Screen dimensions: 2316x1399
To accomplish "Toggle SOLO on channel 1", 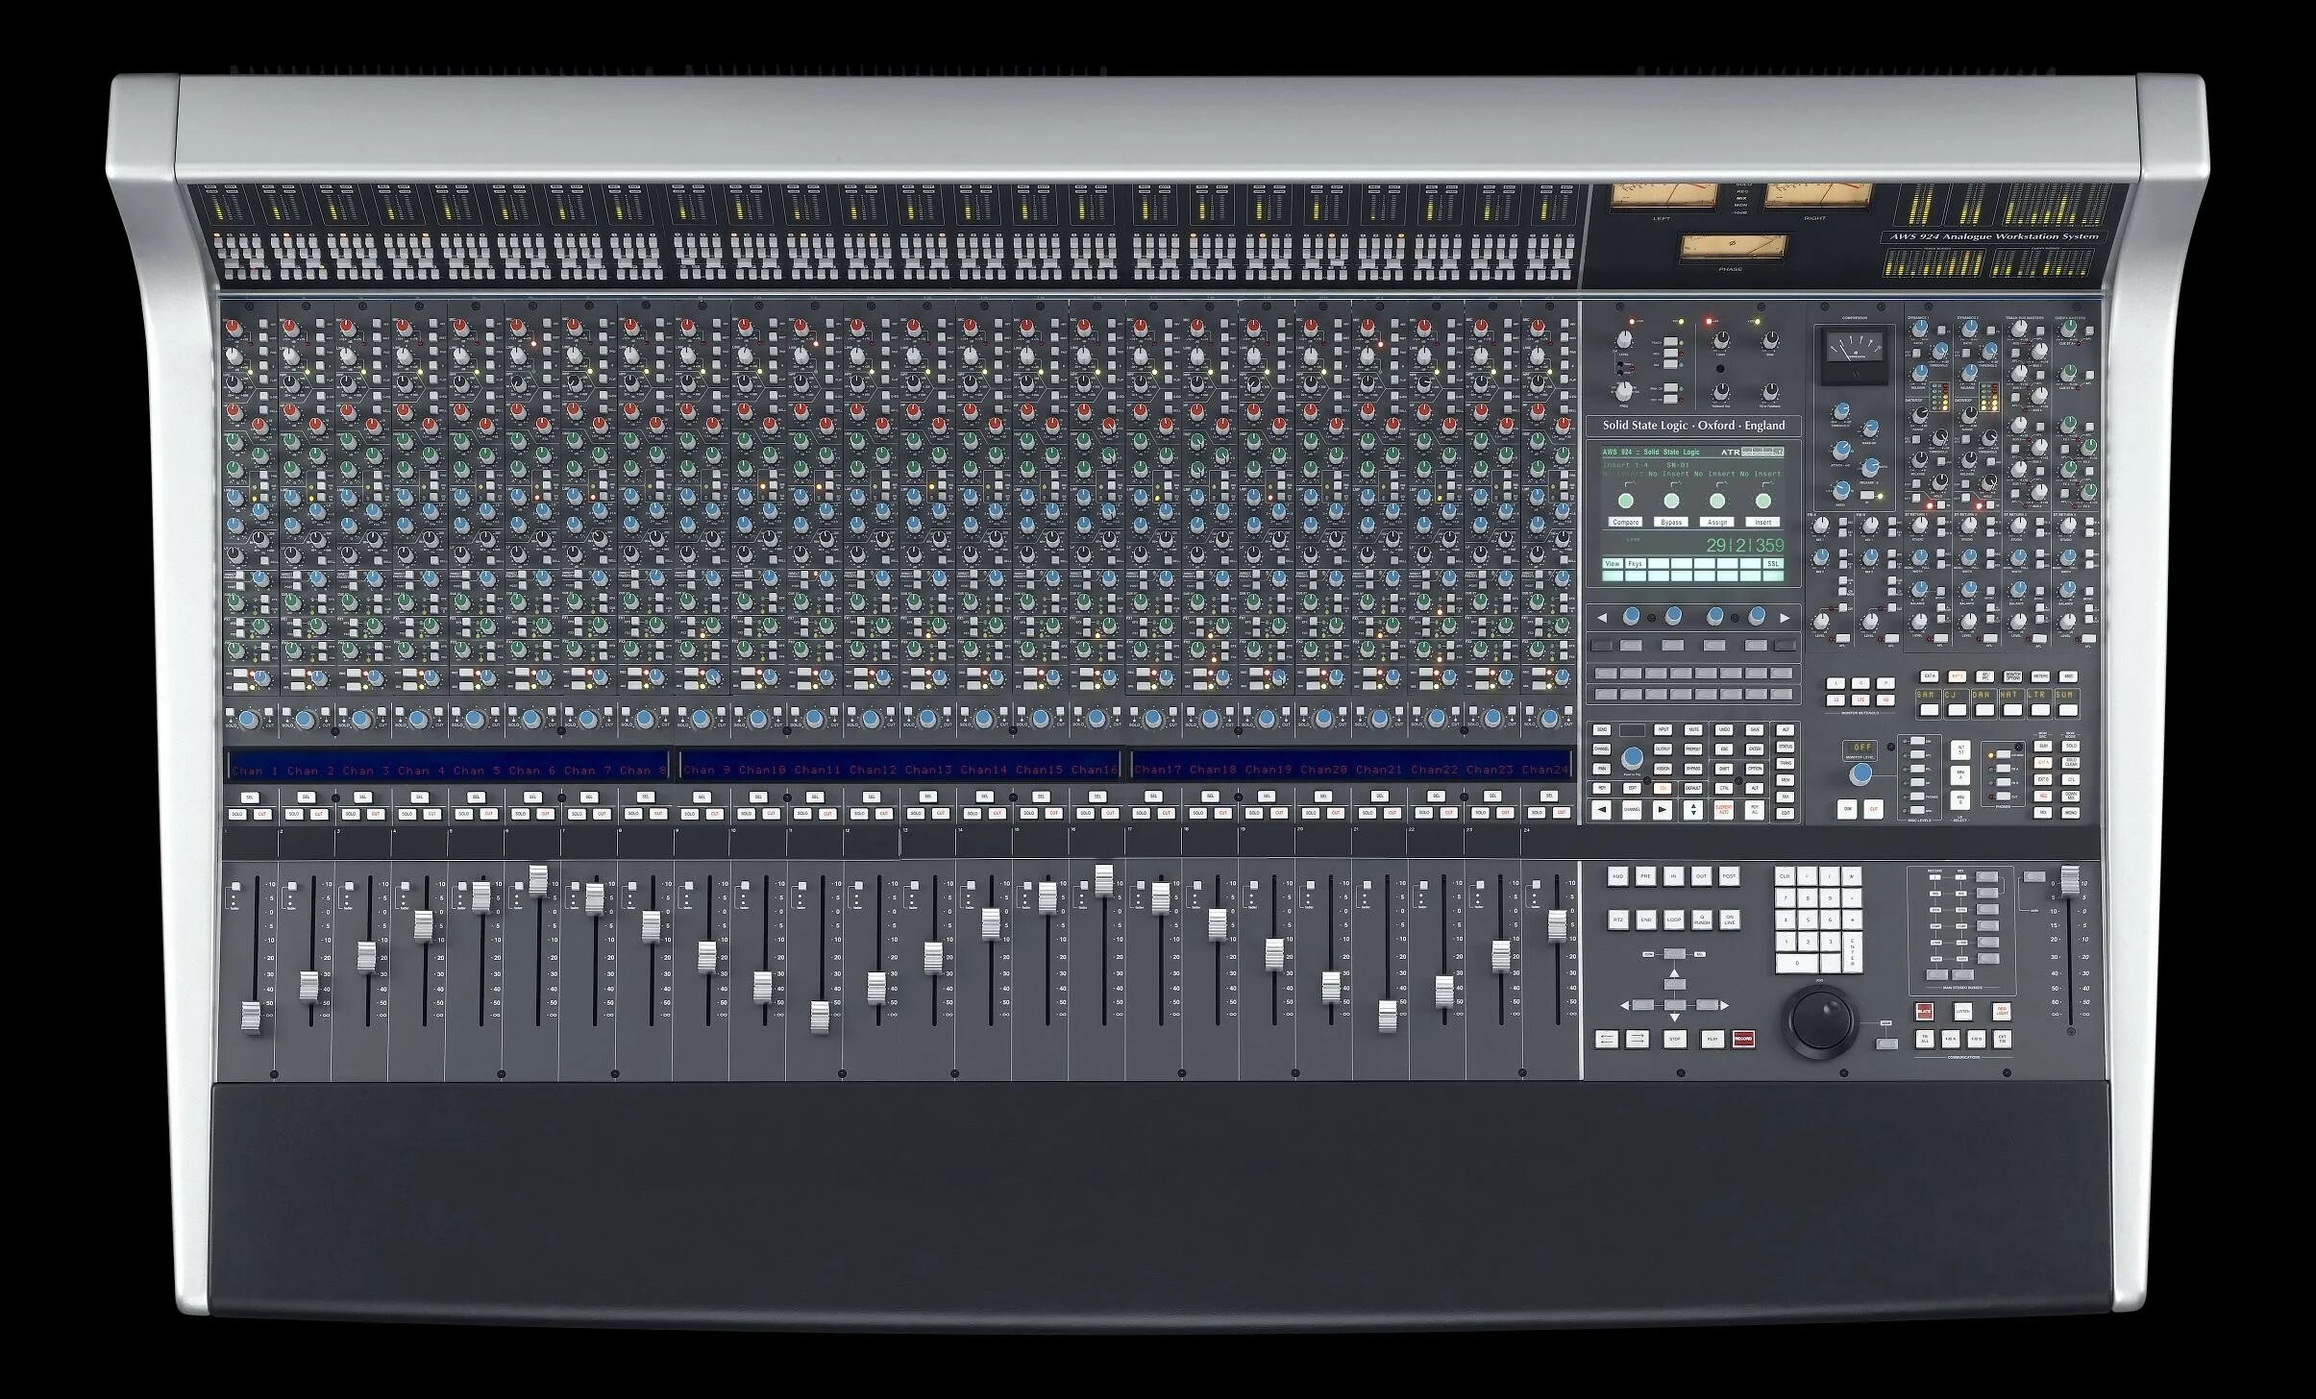I will [x=237, y=814].
